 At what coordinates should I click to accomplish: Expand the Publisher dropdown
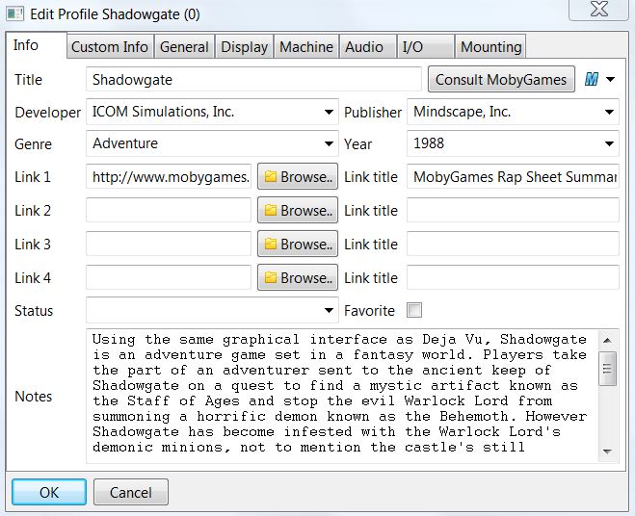609,112
